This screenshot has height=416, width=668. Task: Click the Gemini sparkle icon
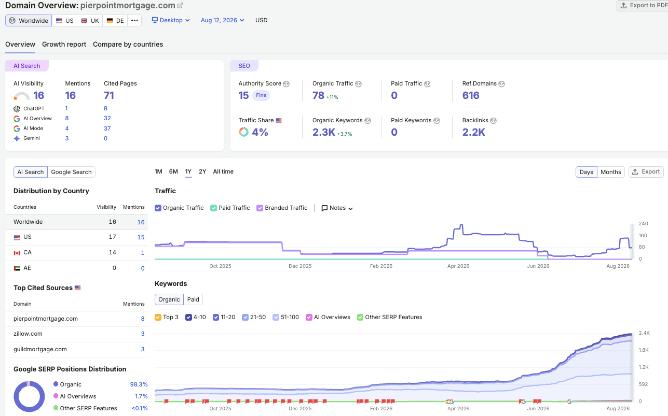(x=17, y=138)
